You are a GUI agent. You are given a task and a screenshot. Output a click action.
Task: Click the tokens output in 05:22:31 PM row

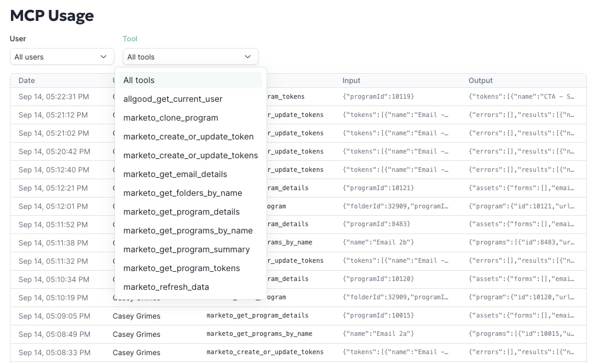pyautogui.click(x=522, y=97)
